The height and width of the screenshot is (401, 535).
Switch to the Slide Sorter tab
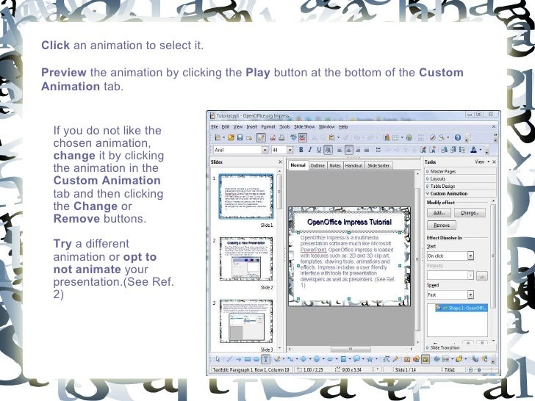coord(378,165)
